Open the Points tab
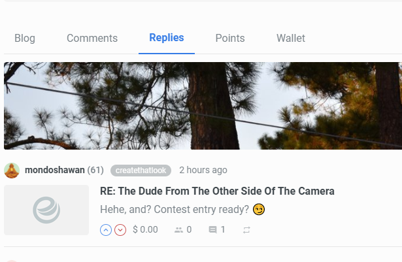Screen dimensions: 402x262 coord(230,39)
